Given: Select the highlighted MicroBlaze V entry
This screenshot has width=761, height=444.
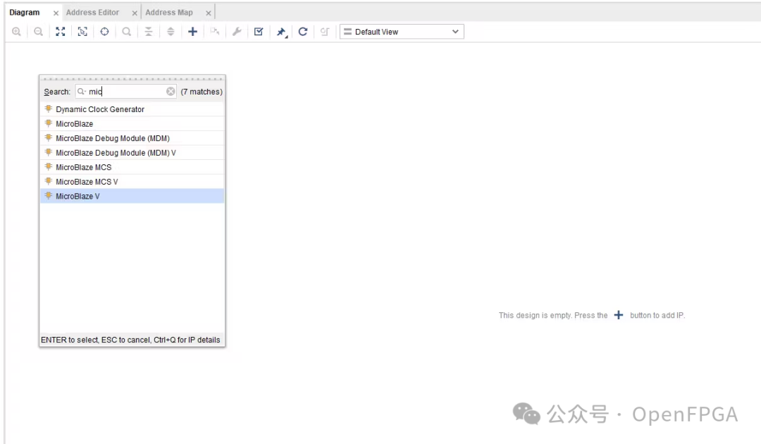Looking at the screenshot, I should point(132,196).
